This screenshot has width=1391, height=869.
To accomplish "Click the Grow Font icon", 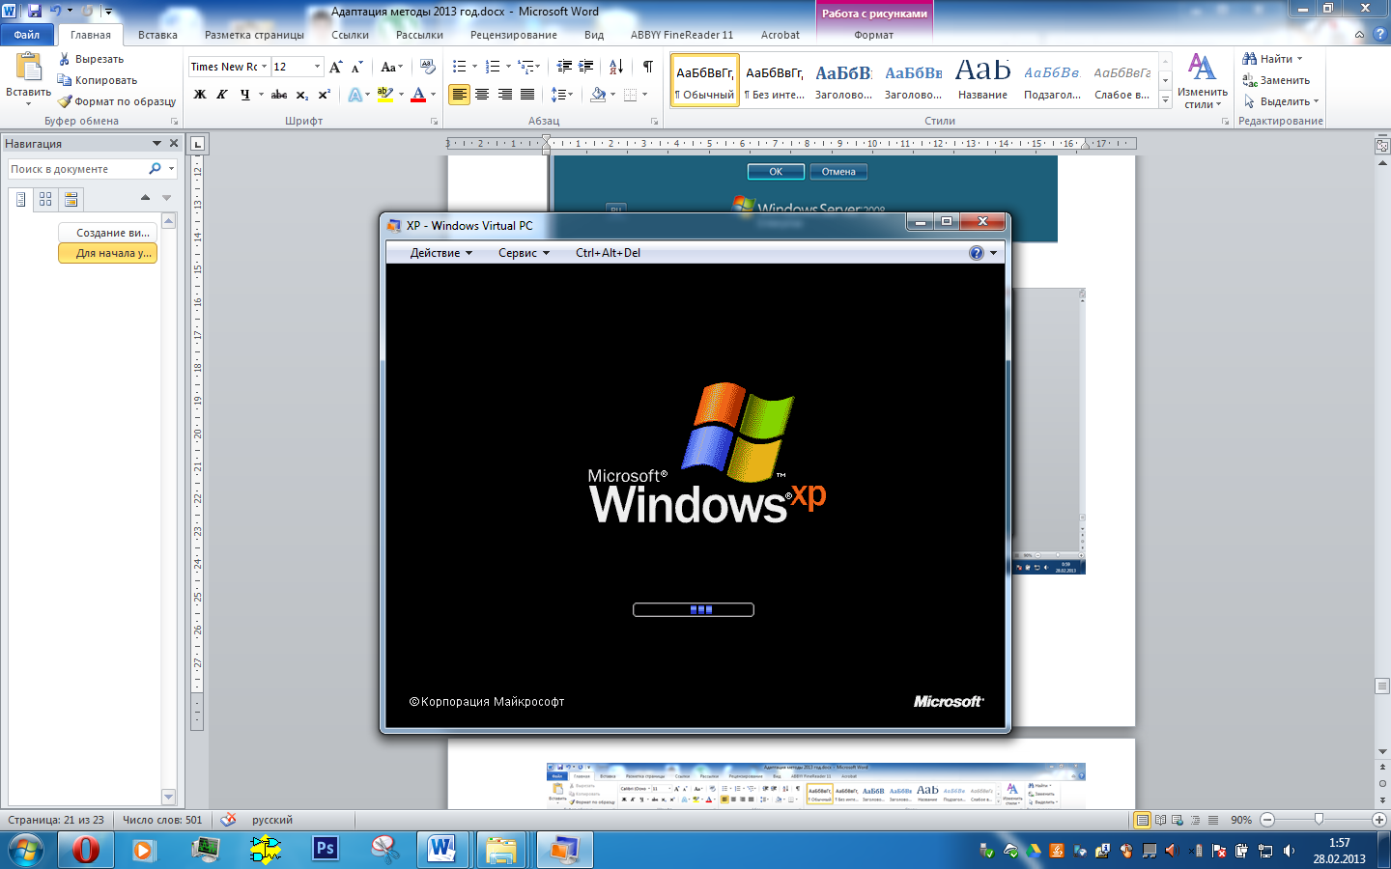I will click(x=335, y=67).
